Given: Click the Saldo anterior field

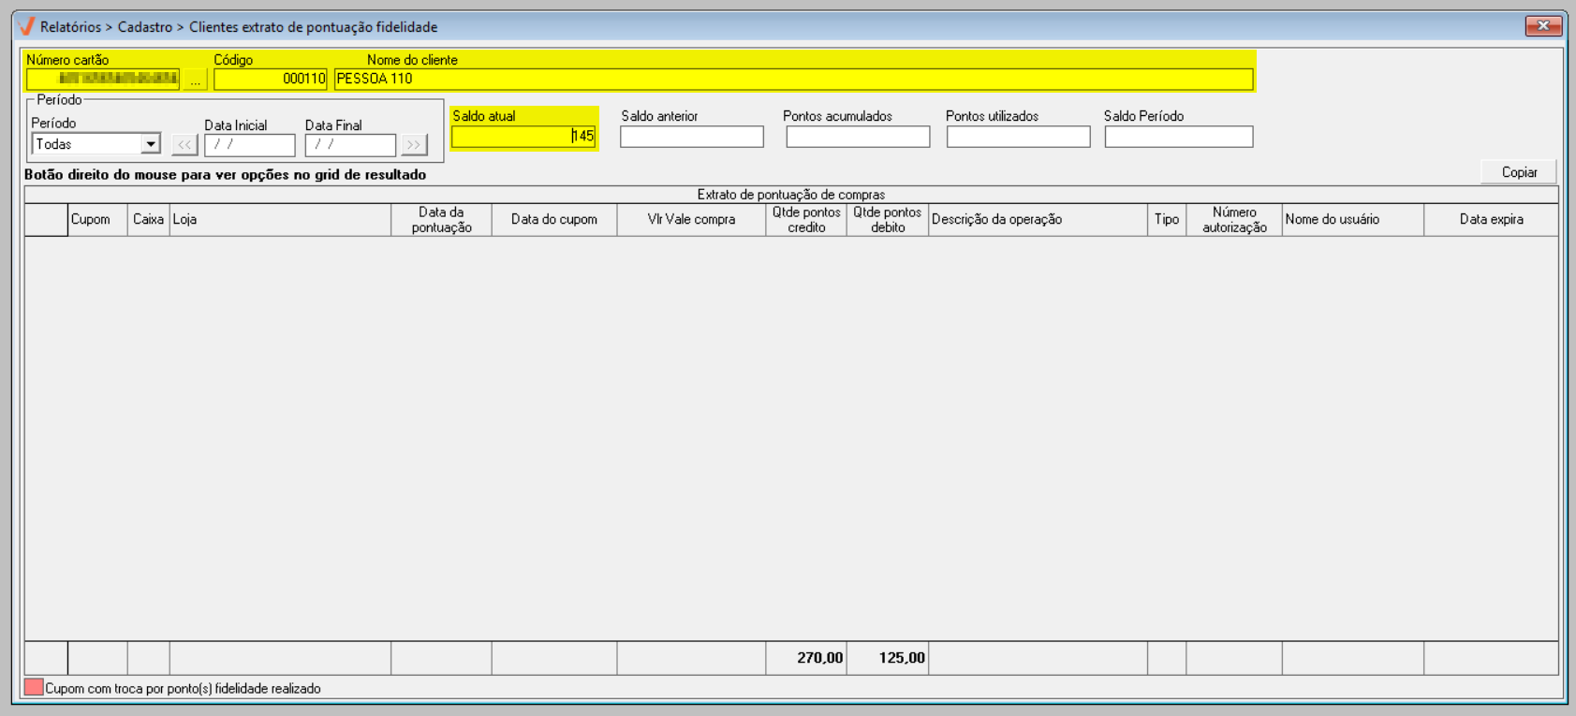Looking at the screenshot, I should 691,137.
